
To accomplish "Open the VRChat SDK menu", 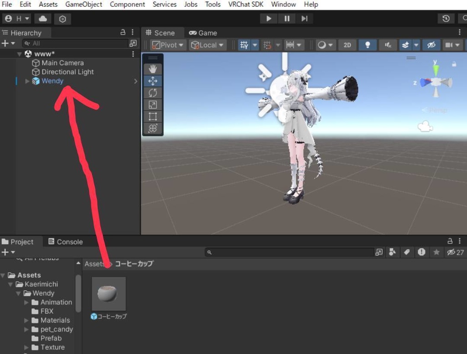I will click(246, 5).
